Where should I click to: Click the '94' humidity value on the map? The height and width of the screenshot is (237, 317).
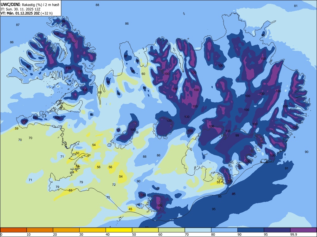(145, 88)
